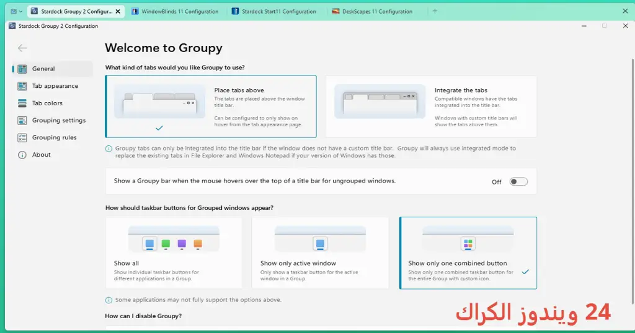This screenshot has height=333, width=635.
Task: Click 'How should taskbar buttons for Grouped windows appear?' text
Action: coord(189,208)
